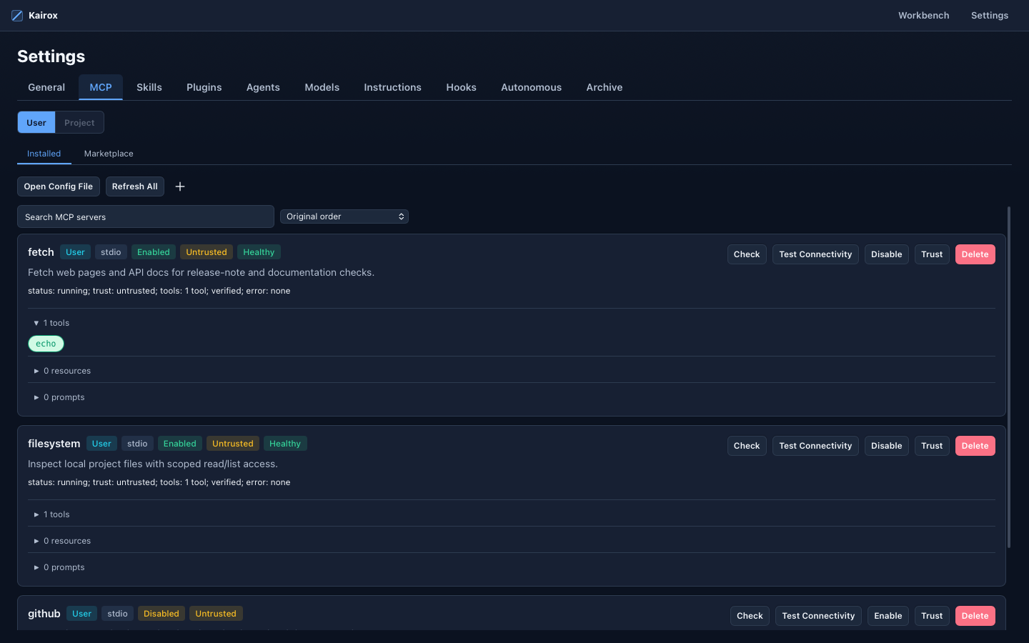Click the fetch server name
The height and width of the screenshot is (643, 1029).
(x=41, y=252)
